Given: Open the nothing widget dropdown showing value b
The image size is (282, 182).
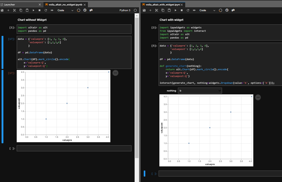Looking at the screenshot, I should tap(200, 90).
